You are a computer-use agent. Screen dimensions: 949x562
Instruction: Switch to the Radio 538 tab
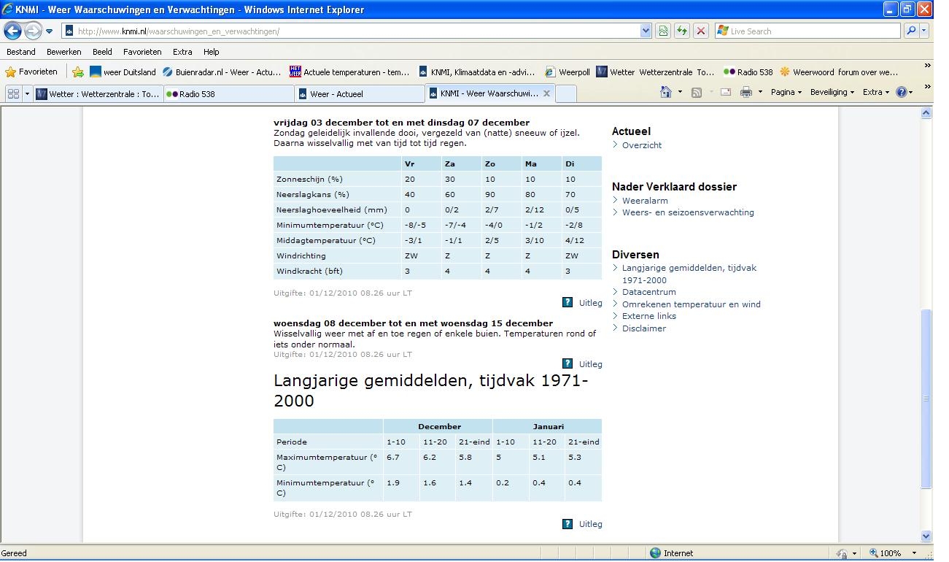pyautogui.click(x=228, y=94)
